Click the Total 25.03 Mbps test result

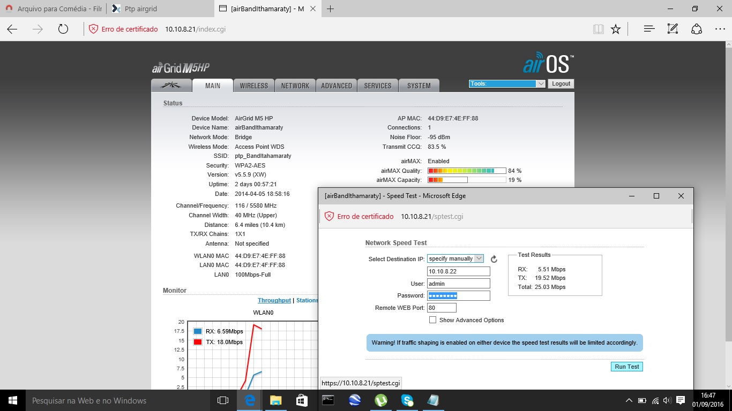coord(542,287)
